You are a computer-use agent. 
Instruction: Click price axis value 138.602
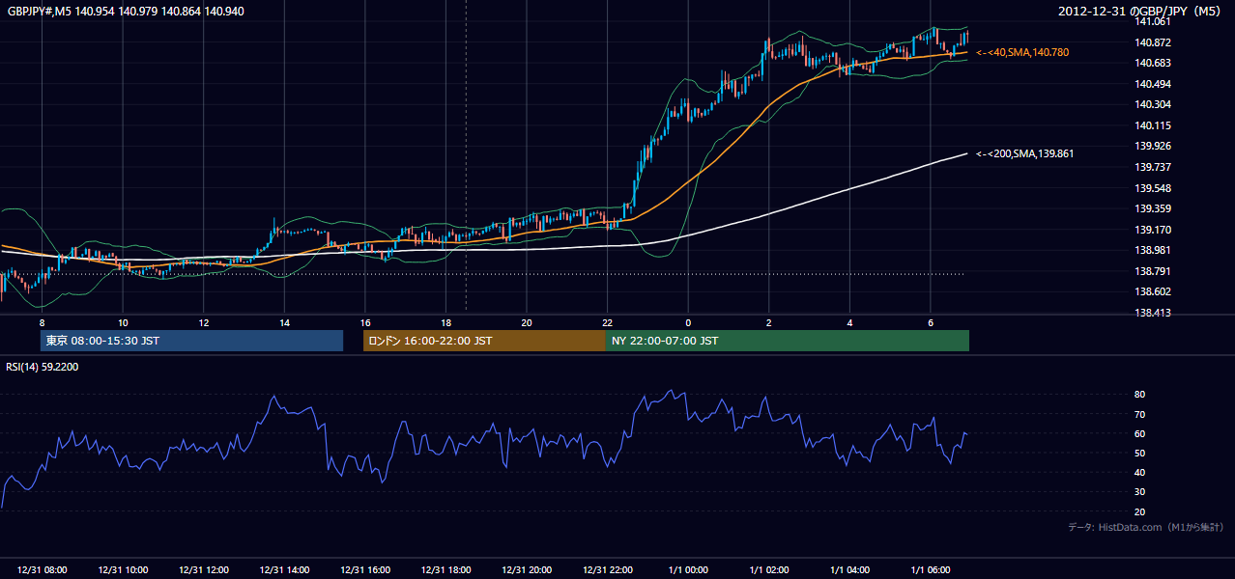point(1152,291)
